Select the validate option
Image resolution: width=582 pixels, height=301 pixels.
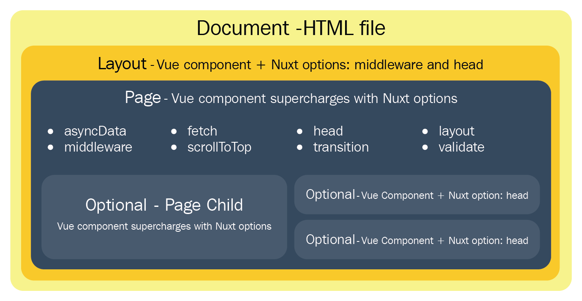pyautogui.click(x=461, y=147)
